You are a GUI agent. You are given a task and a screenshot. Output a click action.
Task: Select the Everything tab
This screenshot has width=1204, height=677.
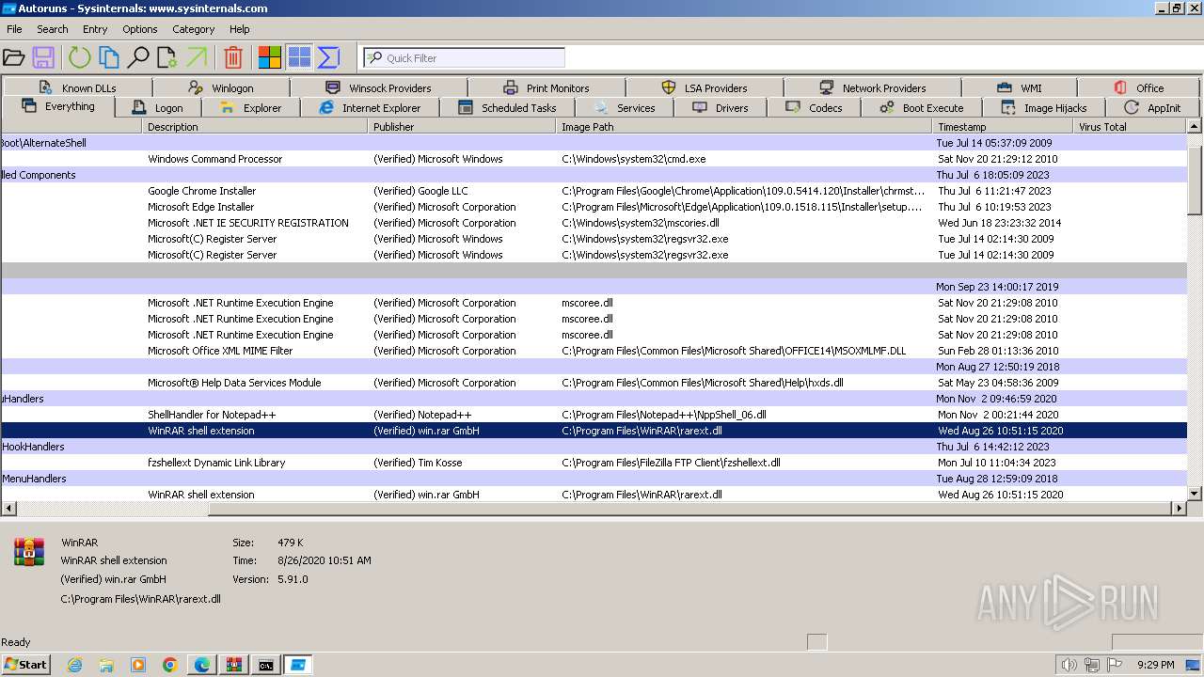coord(58,106)
